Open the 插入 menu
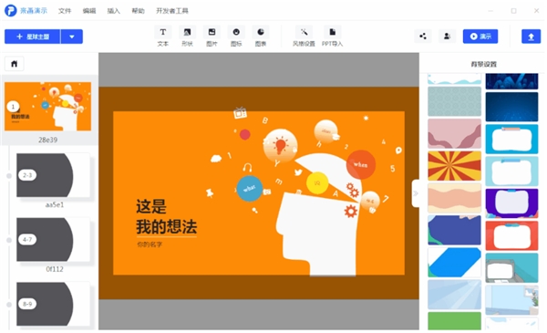Viewport: 547px width, 333px height. [x=113, y=11]
